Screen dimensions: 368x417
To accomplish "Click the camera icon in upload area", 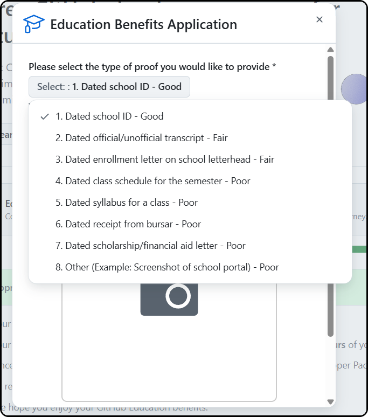I will point(169,299).
